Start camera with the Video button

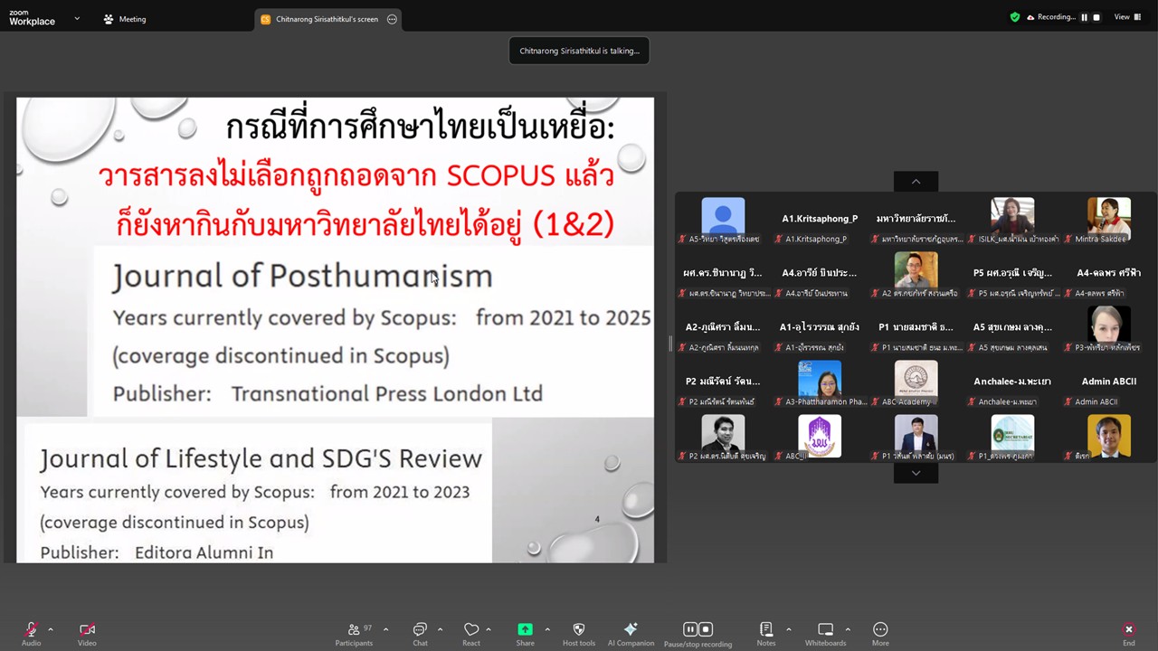pyautogui.click(x=87, y=634)
